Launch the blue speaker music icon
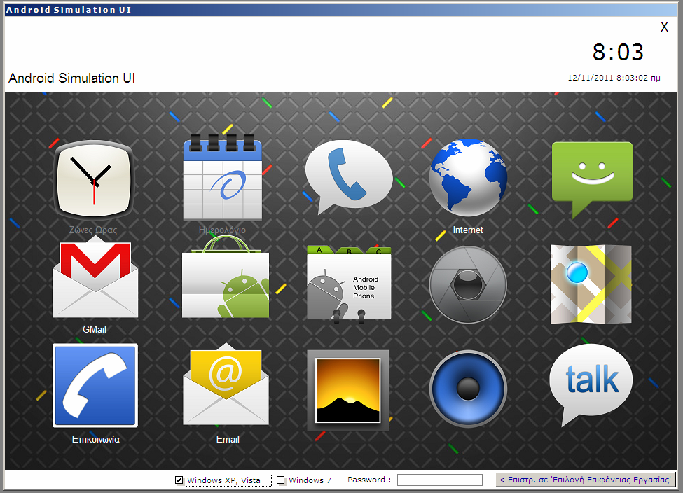Screen dimensions: 683x493 tap(468, 389)
